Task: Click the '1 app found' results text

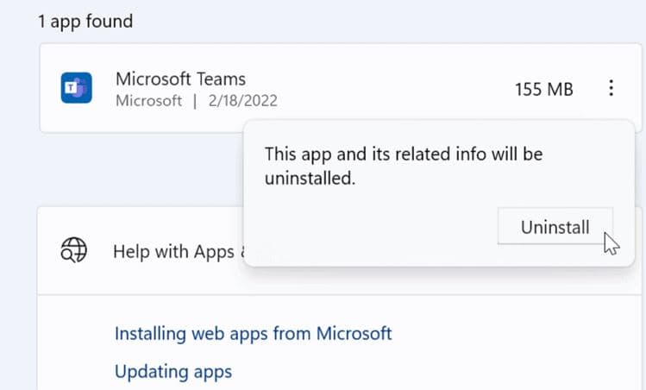Action: point(85,21)
